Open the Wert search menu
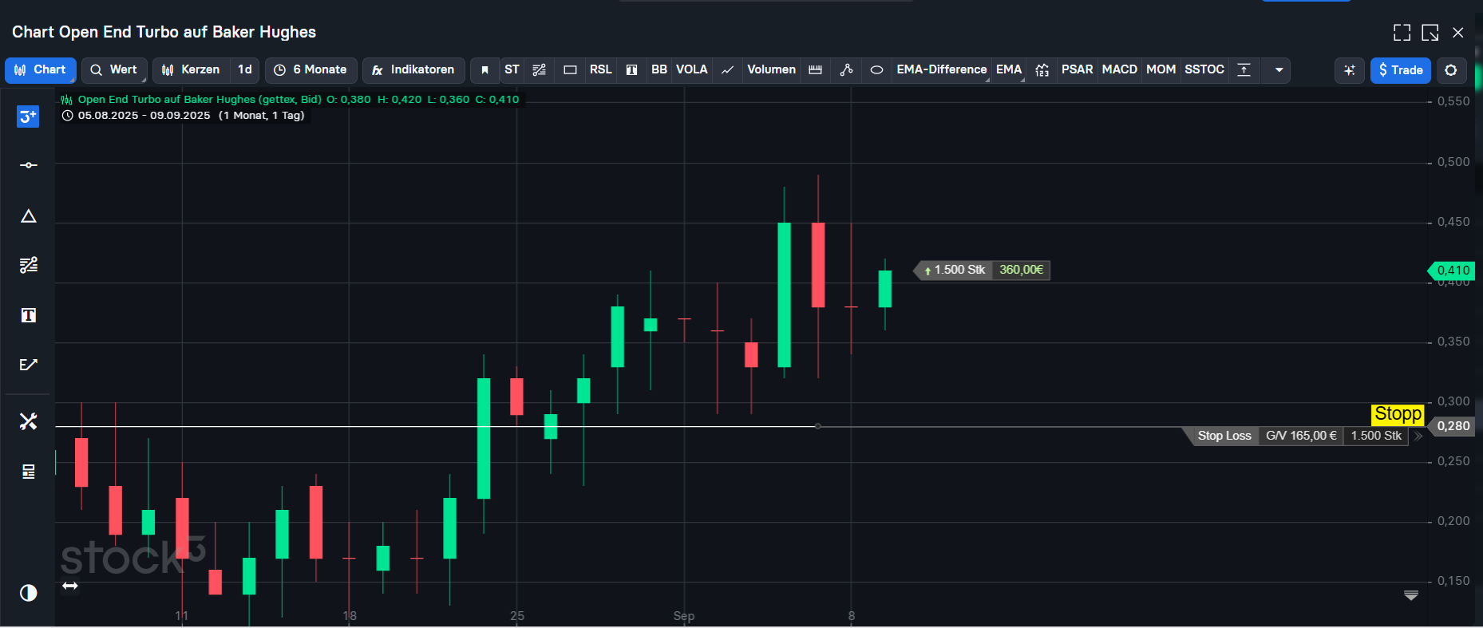This screenshot has width=1483, height=628. tap(114, 70)
